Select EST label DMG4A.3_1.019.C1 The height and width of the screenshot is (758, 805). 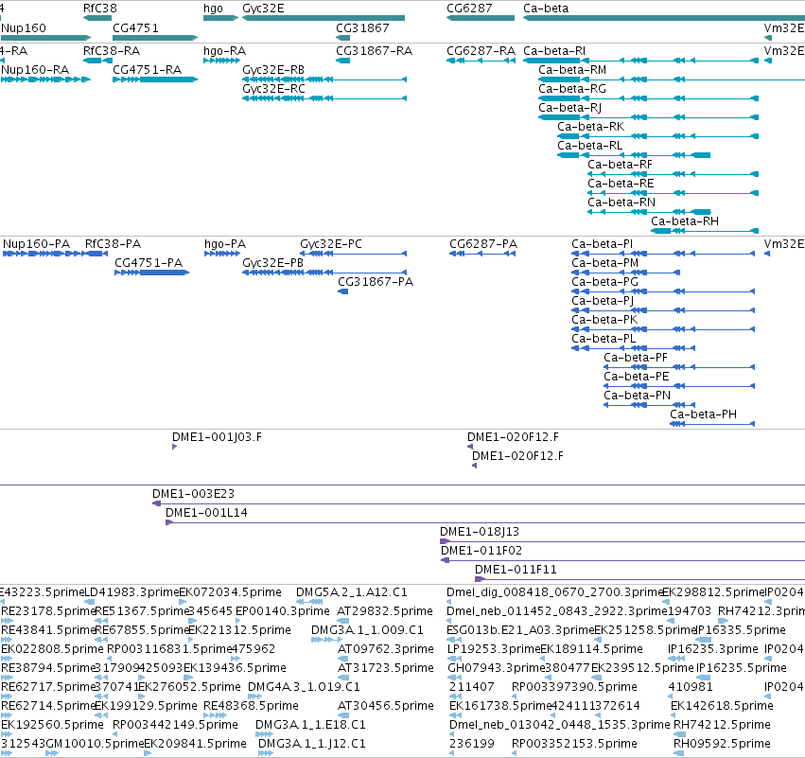click(304, 687)
